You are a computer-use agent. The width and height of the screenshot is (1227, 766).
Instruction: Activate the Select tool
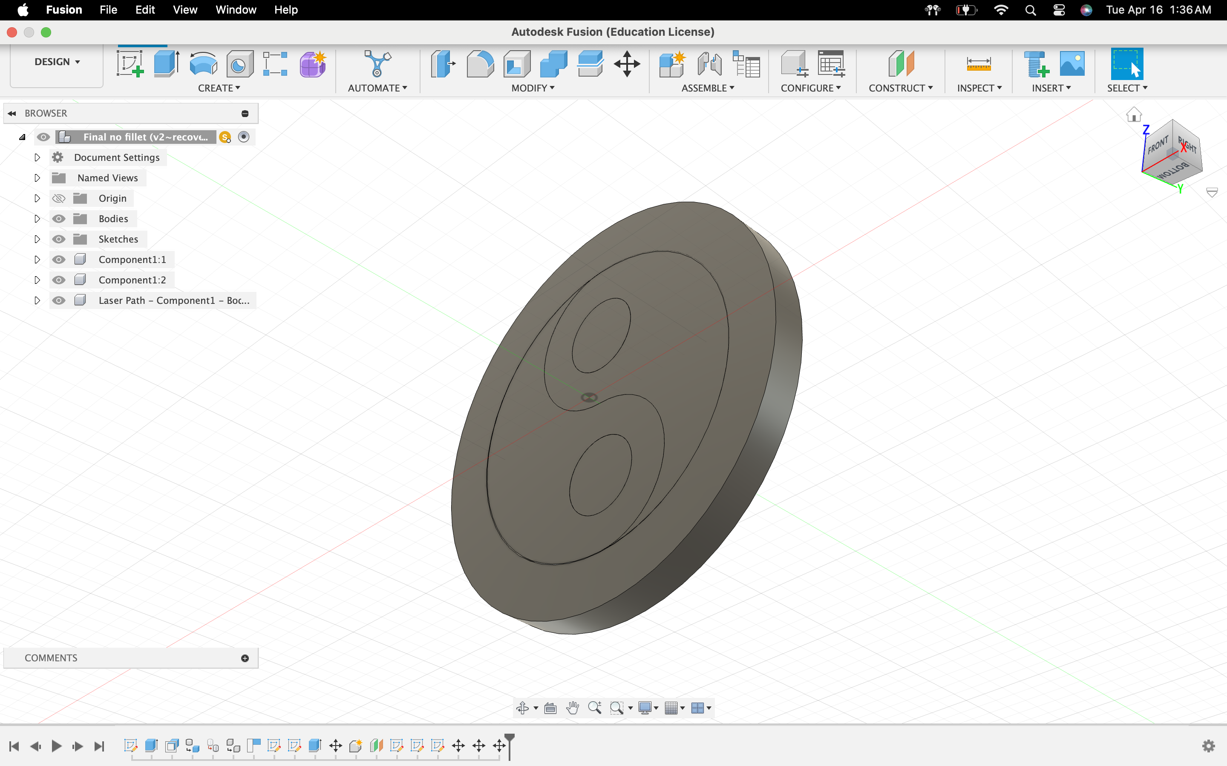[1126, 64]
